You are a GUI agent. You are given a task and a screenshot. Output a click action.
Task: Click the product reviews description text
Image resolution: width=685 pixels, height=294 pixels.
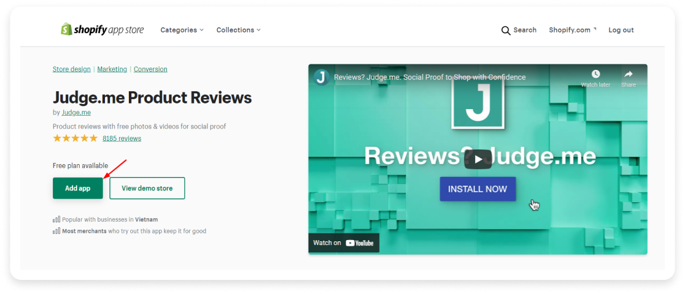point(139,127)
